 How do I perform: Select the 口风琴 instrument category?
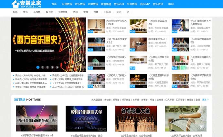tap(107, 12)
